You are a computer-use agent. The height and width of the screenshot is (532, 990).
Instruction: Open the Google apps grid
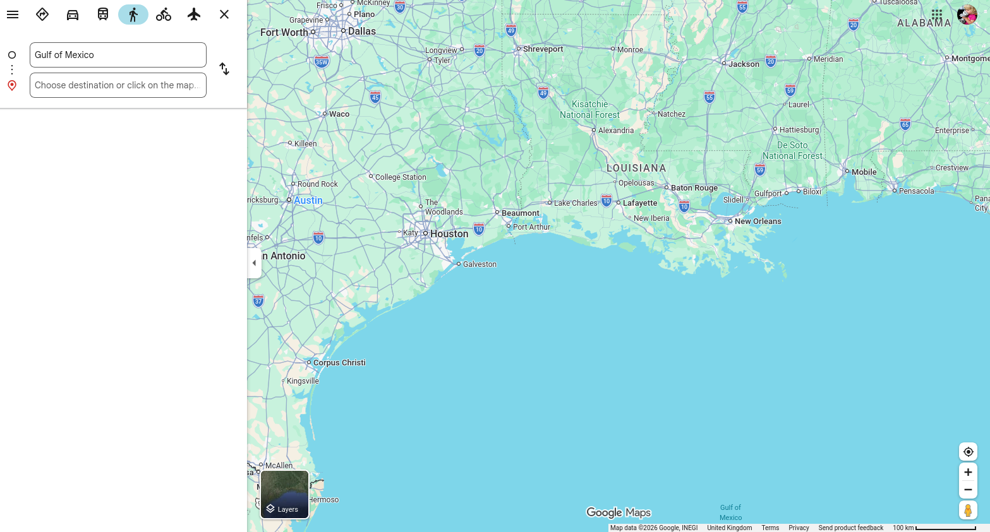click(x=937, y=14)
